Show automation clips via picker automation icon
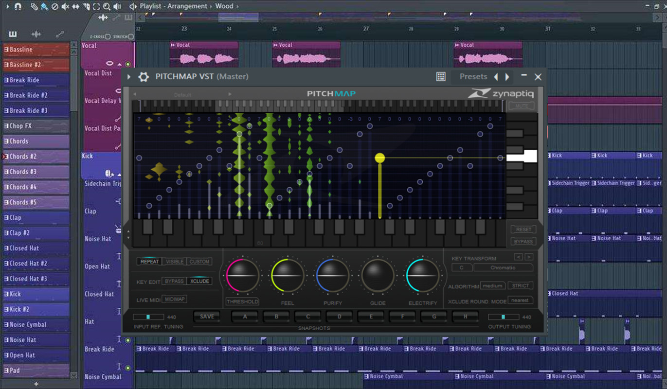The image size is (667, 389). (x=60, y=34)
